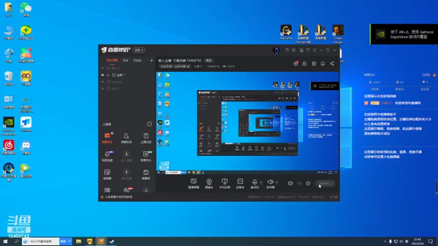This screenshot has height=246, width=438.
Task: Click the start streaming button
Action: coord(325,184)
